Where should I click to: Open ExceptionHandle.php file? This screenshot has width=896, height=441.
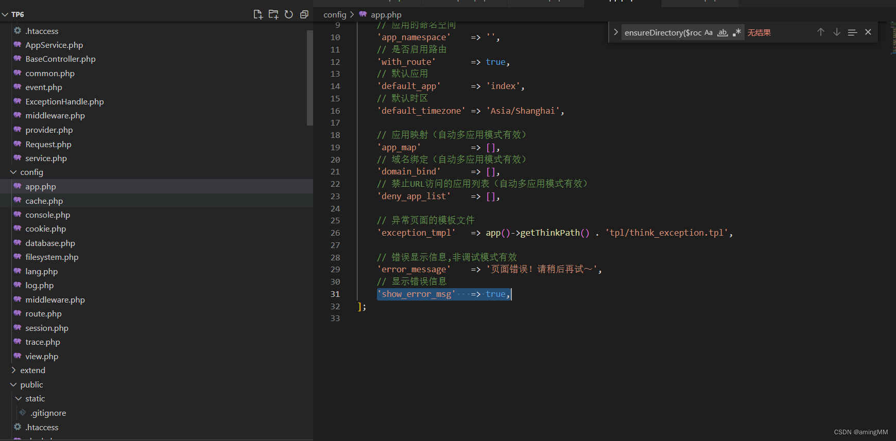point(64,101)
